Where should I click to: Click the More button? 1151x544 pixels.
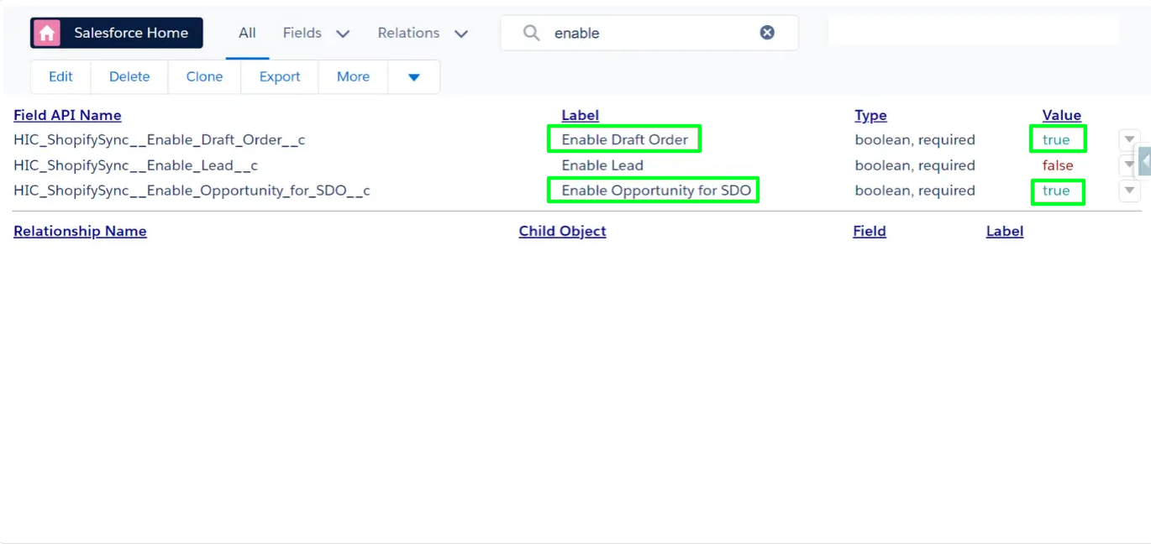(x=353, y=76)
